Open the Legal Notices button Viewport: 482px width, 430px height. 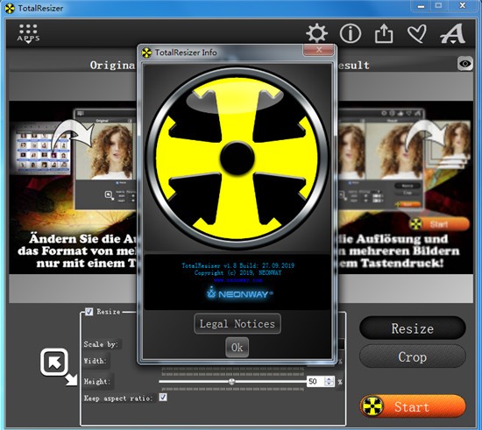[237, 324]
